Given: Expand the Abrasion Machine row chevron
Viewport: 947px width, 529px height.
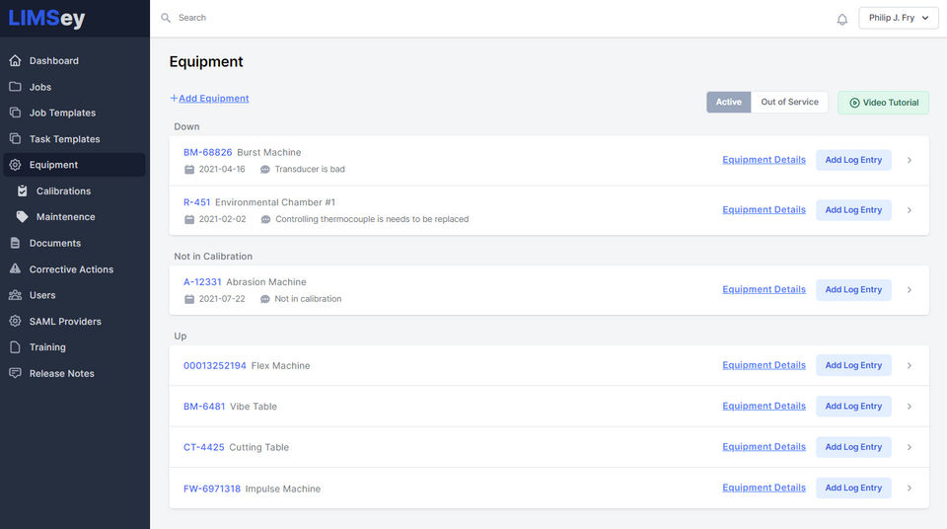Looking at the screenshot, I should click(909, 290).
